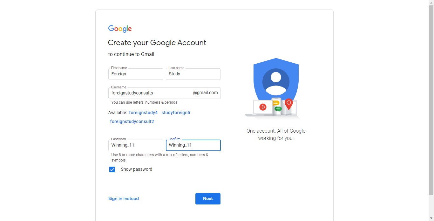The height and width of the screenshot is (221, 434).
Task: Click the Google logo
Action: (120, 29)
